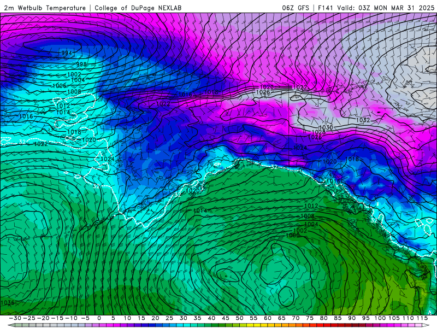Click the 0 color scale label

click(x=99, y=318)
